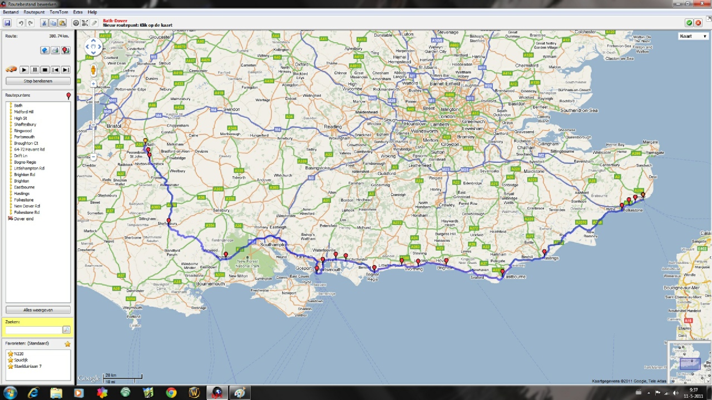Select the Eastbourne route point
Screen dimensions: 712x400
(x=24, y=187)
